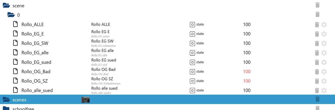Open settings gear for Rollo_EG_sued
335x110 pixels.
[324, 62]
